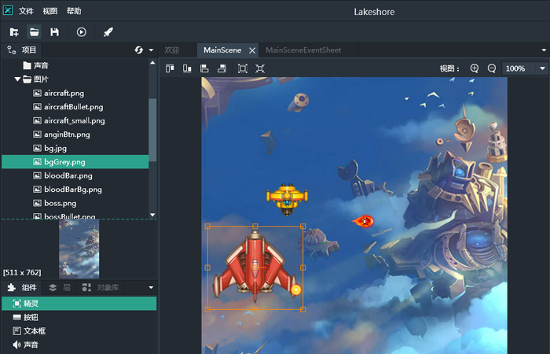Click the open folder toolbar icon
Screen dimensions: 550x354
point(34,32)
